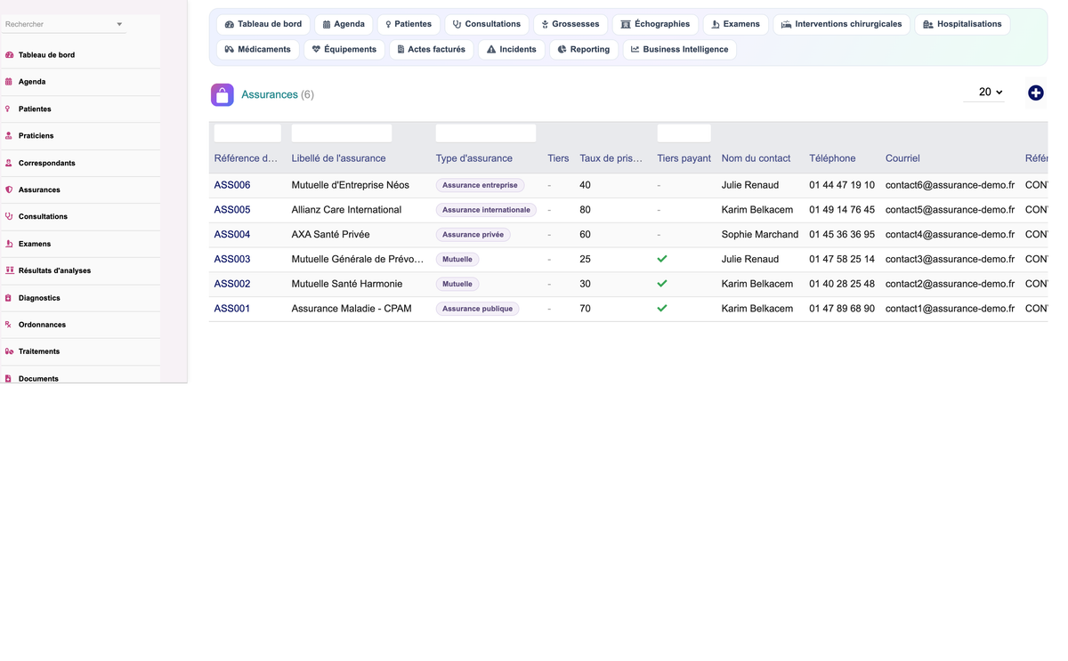The image size is (1068, 661).
Task: Open record ASS005 link
Action: tap(232, 210)
